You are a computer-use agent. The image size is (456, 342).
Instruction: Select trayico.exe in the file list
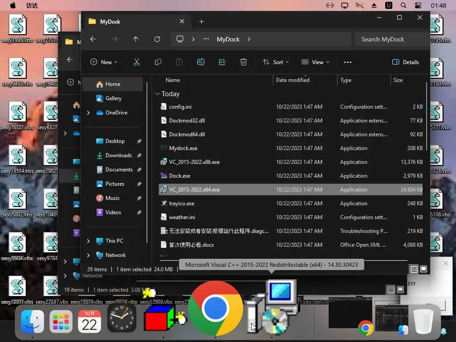click(x=291, y=203)
